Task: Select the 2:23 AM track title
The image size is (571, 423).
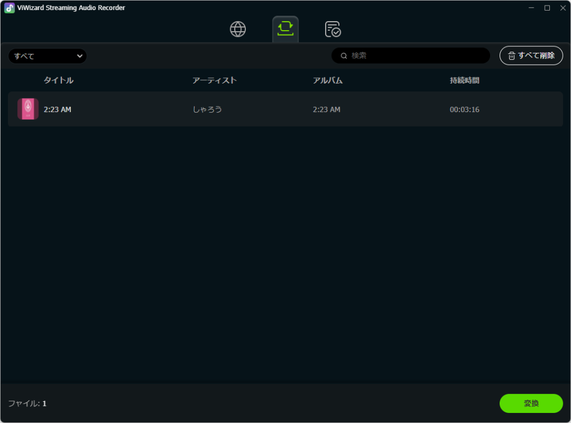Action: 57,110
